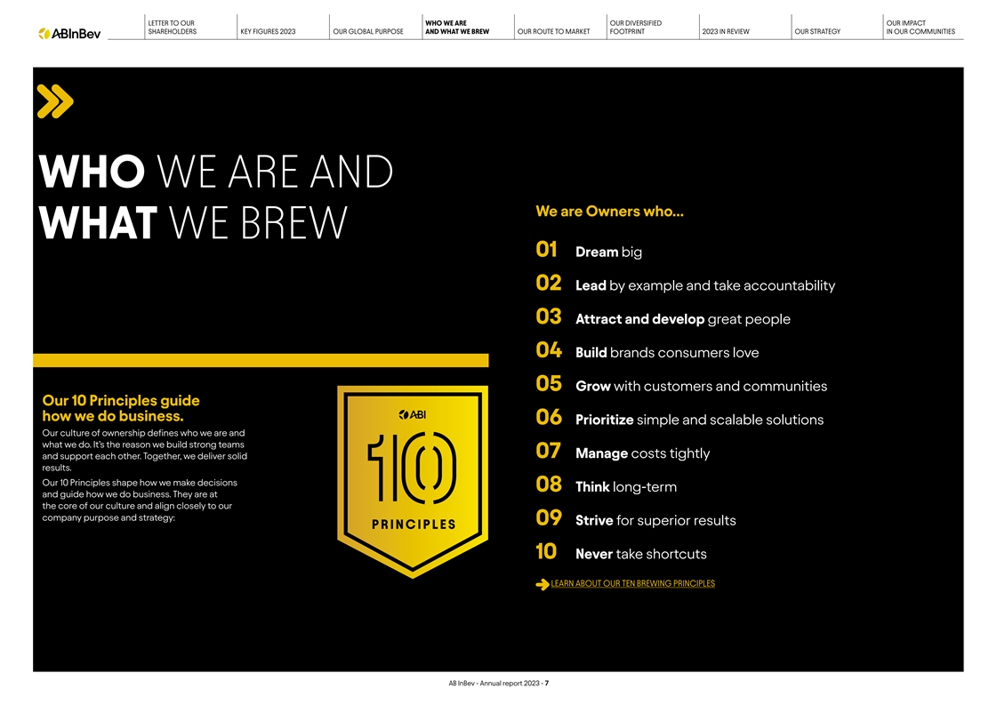
Task: Open Our Diversified Footprint section
Action: pos(636,28)
